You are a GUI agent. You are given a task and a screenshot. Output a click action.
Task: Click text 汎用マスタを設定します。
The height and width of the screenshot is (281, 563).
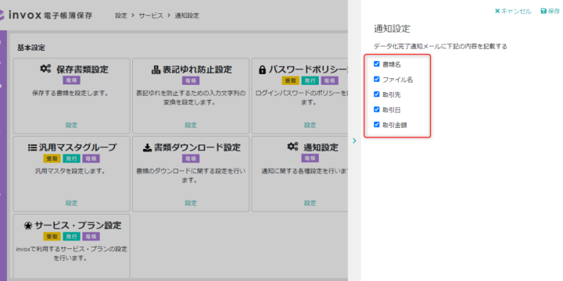click(70, 171)
